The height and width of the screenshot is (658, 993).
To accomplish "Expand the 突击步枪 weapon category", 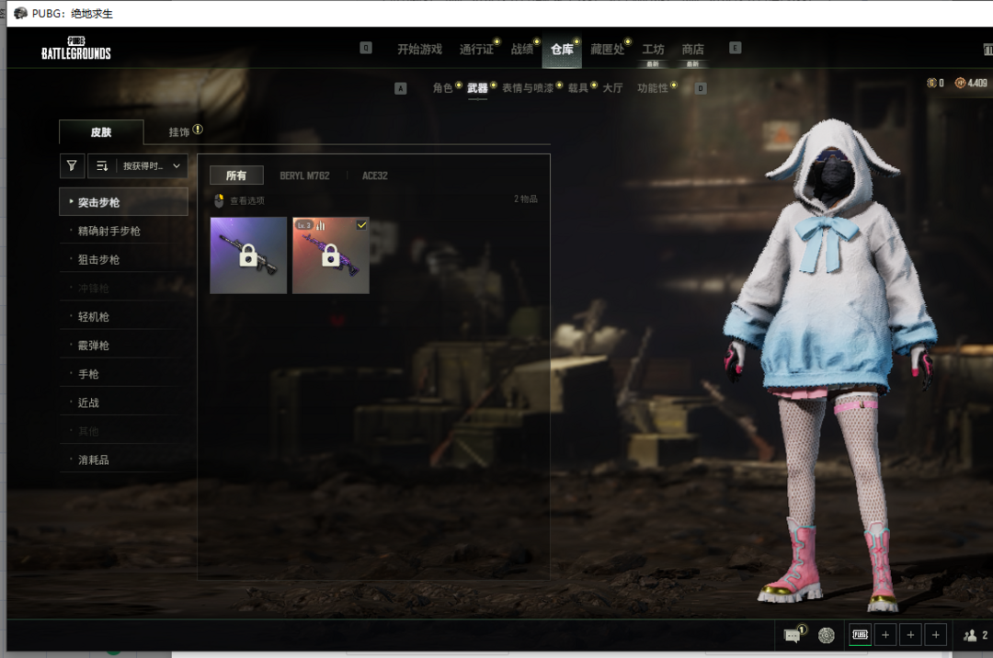I will coord(123,202).
